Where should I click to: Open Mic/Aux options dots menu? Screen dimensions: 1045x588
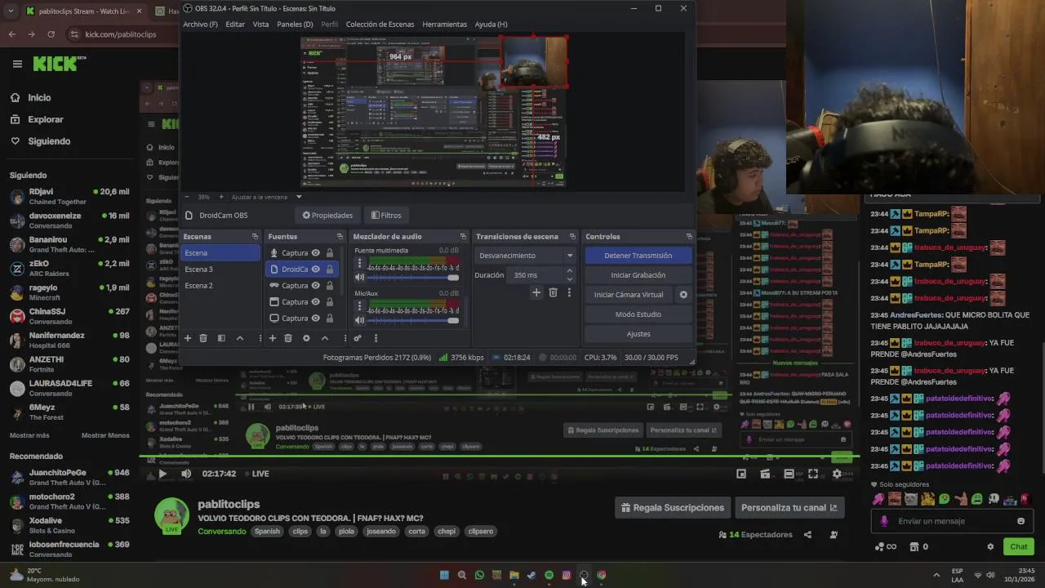(x=359, y=306)
